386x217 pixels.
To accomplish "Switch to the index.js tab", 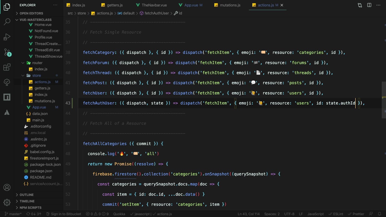I will (x=78, y=5).
